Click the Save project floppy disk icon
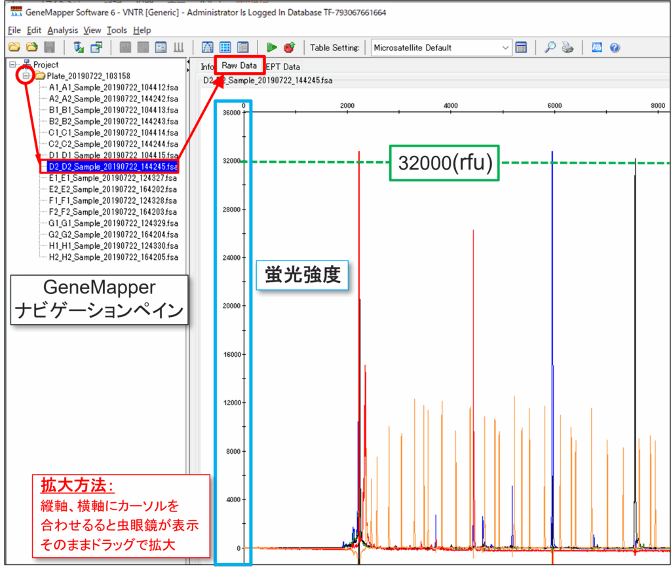The width and height of the screenshot is (671, 569). [49, 48]
